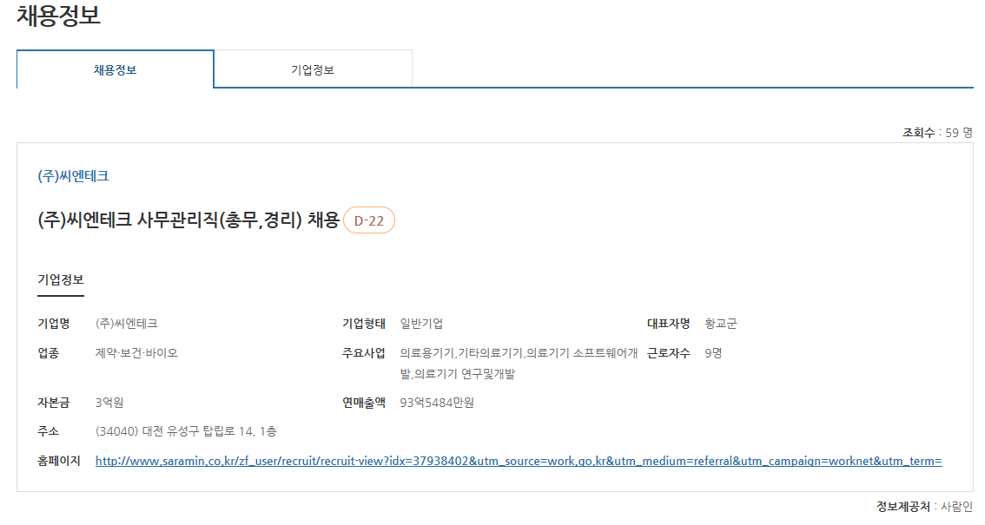Screen dimensions: 985x525
Task: Select the company name value next to 기업명
Action: (126, 324)
